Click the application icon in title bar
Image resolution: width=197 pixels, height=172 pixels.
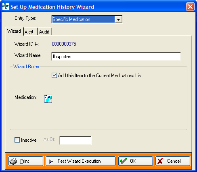pyautogui.click(x=6, y=6)
